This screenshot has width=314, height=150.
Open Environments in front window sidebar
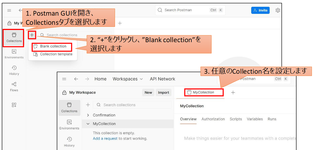coord(69,125)
